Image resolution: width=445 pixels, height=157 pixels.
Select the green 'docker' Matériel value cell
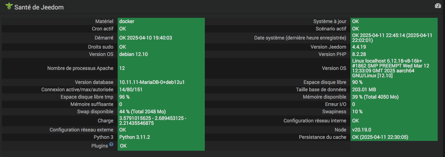[x=127, y=21]
